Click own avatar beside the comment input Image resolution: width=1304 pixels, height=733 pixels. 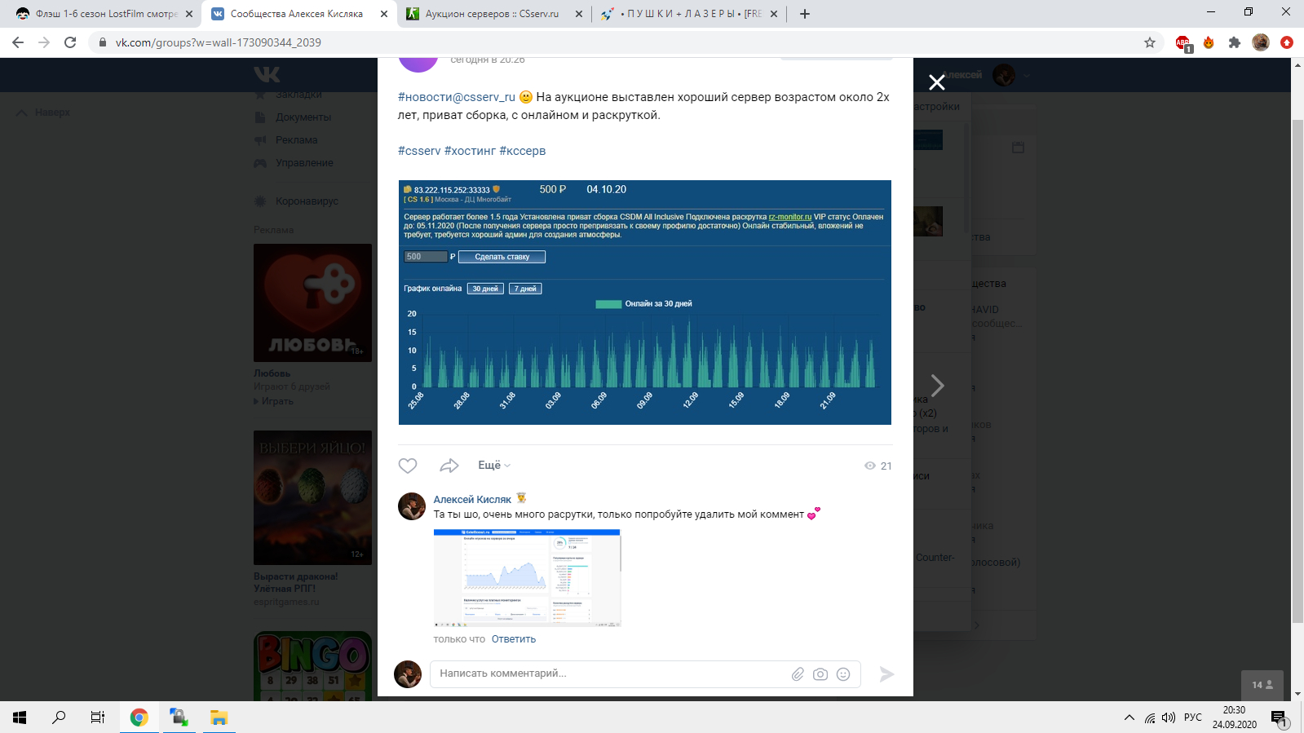[408, 674]
